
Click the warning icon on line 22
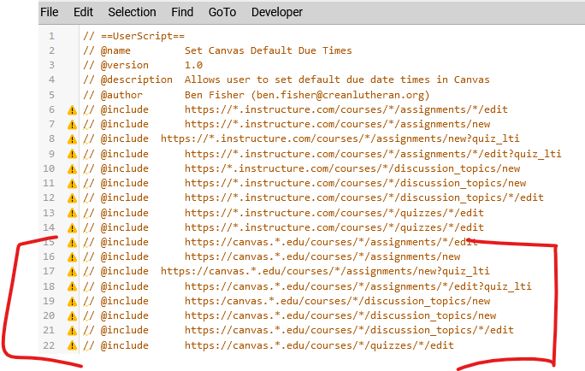pos(72,345)
